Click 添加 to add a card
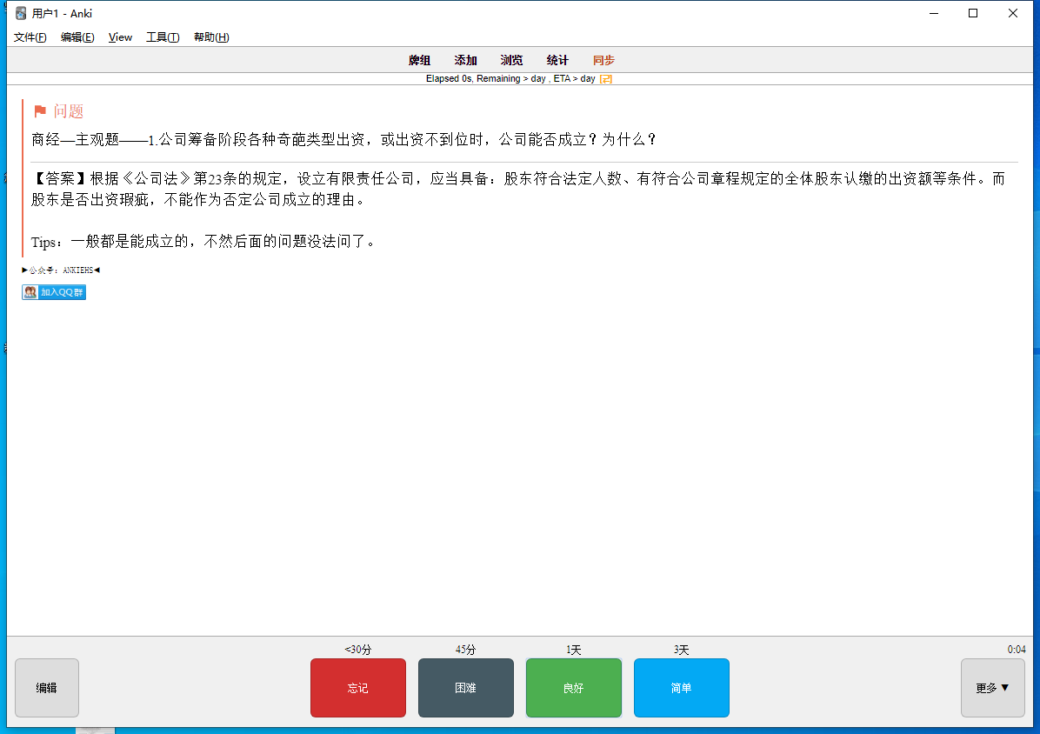Image resolution: width=1040 pixels, height=734 pixels. click(x=465, y=60)
